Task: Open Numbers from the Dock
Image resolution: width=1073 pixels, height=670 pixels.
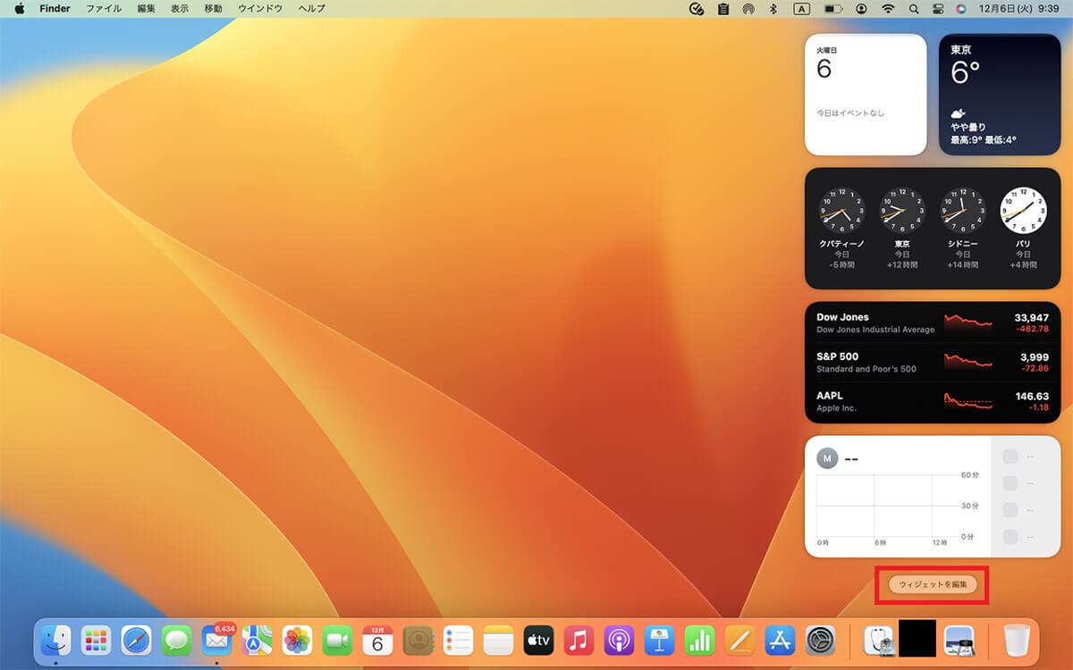Action: tap(699, 640)
